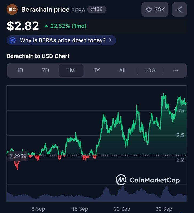Click the AI chat bubble icon
The image size is (194, 213).
point(13,40)
